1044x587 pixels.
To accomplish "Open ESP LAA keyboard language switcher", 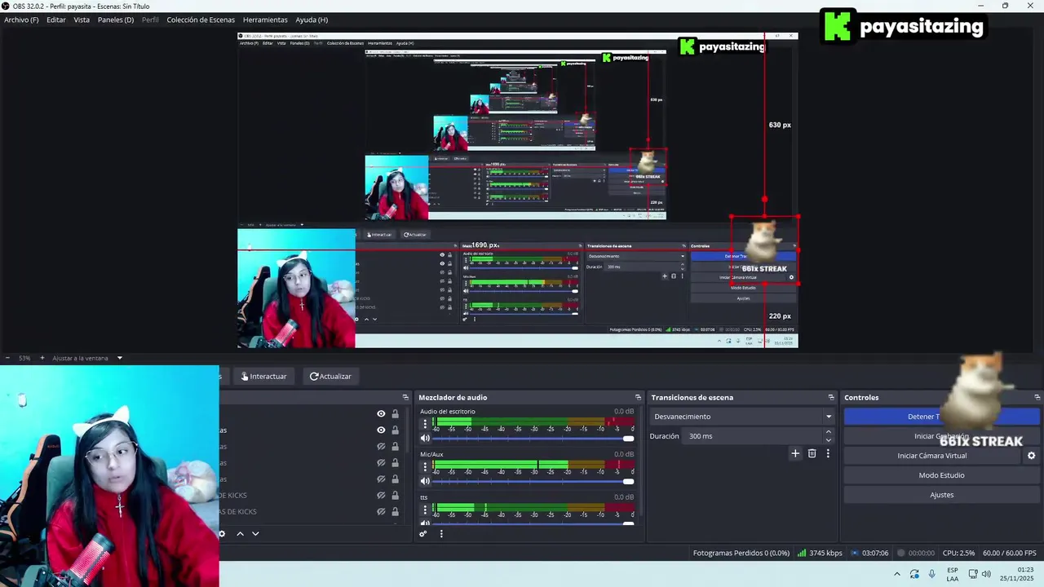I will (x=953, y=575).
